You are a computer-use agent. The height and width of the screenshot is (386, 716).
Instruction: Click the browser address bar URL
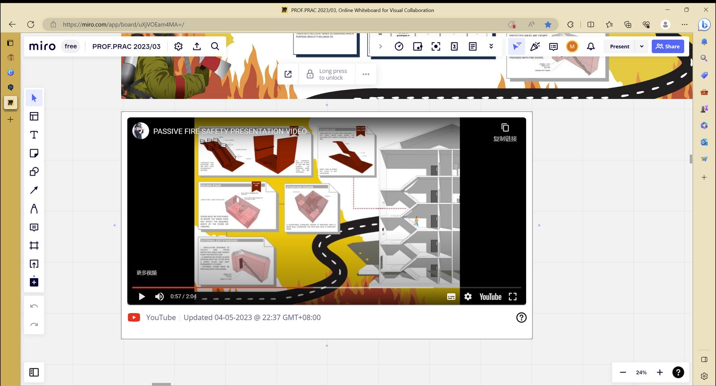[124, 24]
